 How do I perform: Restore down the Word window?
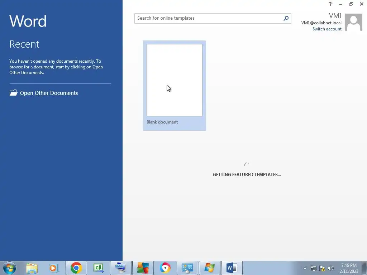[351, 4]
